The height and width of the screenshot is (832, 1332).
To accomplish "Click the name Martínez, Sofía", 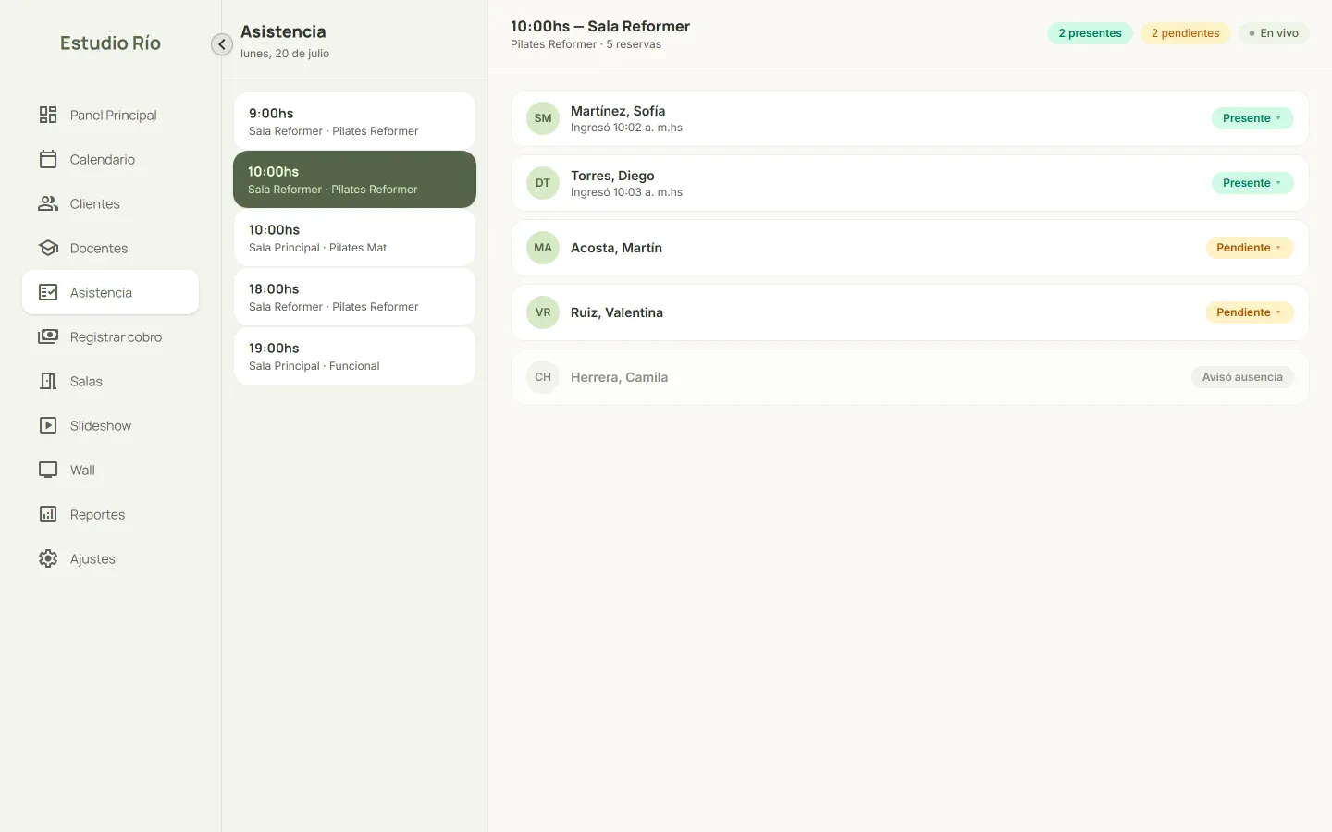I will click(618, 111).
